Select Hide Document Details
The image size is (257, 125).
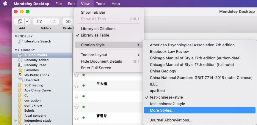pyautogui.click(x=109, y=61)
